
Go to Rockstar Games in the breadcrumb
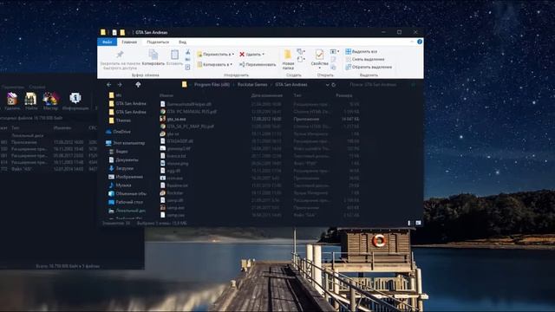click(252, 85)
